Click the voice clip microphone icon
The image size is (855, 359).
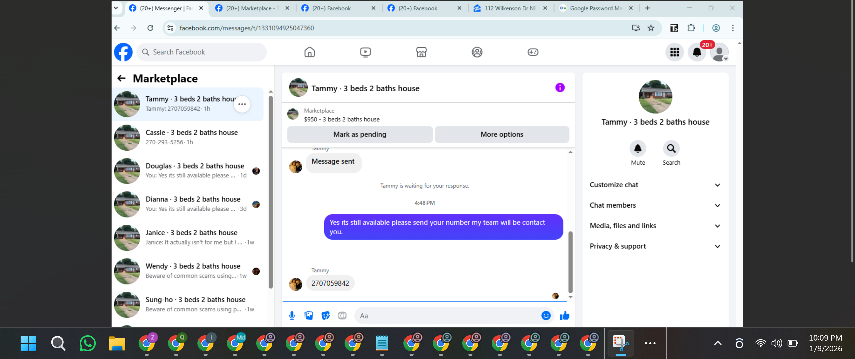[292, 315]
